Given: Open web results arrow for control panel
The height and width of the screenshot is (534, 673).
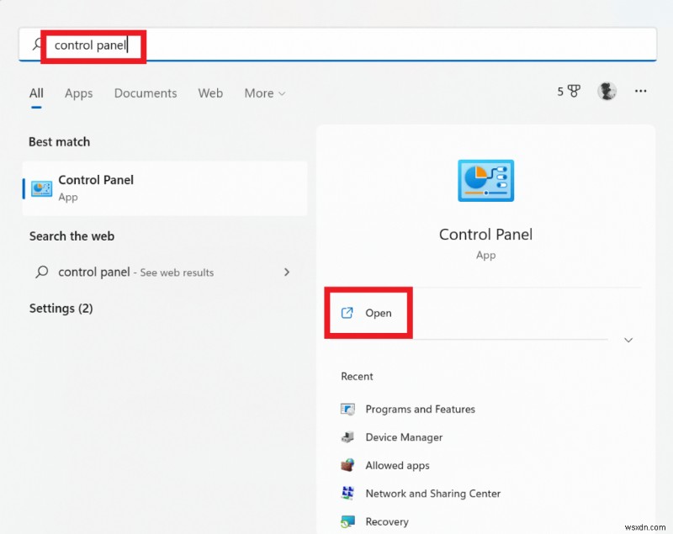Looking at the screenshot, I should 287,272.
